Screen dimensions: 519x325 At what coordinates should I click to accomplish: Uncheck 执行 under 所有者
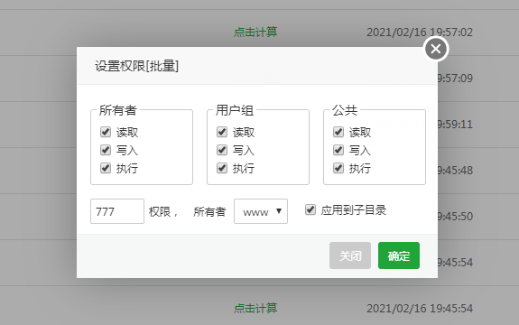[106, 168]
